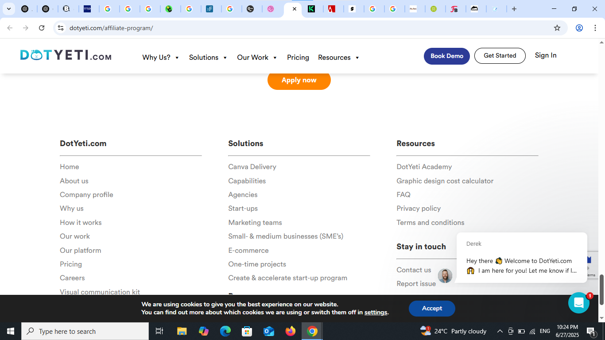Open the Careers footer link

tap(72, 278)
